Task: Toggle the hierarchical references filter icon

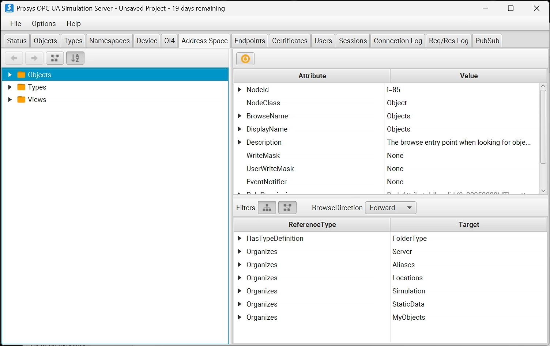Action: pyautogui.click(x=267, y=208)
